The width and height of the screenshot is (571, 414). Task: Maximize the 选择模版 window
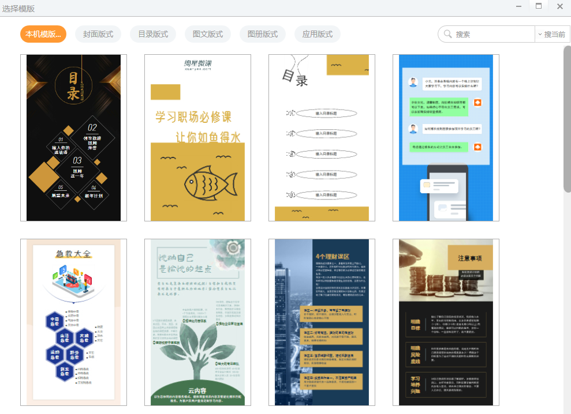coord(539,6)
